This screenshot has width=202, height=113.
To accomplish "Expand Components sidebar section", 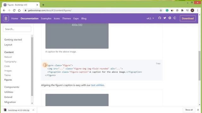I will point(12,87).
